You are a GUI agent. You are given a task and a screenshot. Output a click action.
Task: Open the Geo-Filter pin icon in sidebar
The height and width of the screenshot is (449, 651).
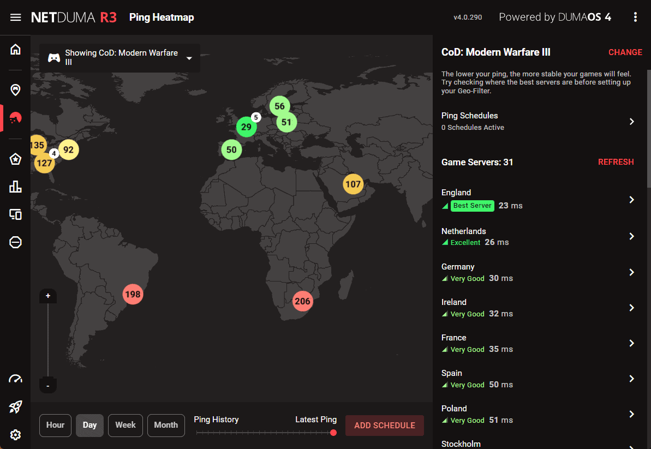click(16, 89)
